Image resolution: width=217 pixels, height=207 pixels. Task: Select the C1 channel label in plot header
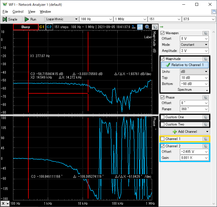[x=42, y=27]
